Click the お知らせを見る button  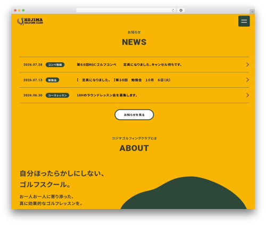point(134,115)
